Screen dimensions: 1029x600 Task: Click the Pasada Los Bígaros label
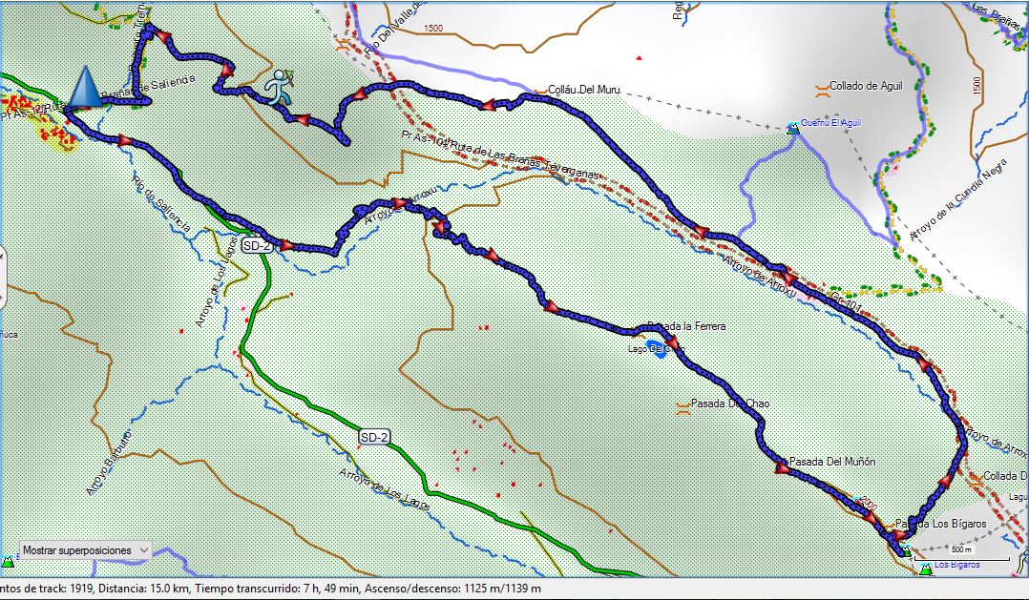click(x=941, y=524)
